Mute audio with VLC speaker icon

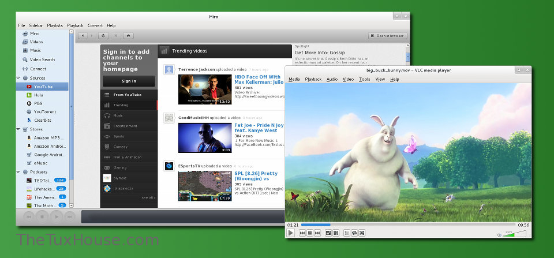point(499,234)
